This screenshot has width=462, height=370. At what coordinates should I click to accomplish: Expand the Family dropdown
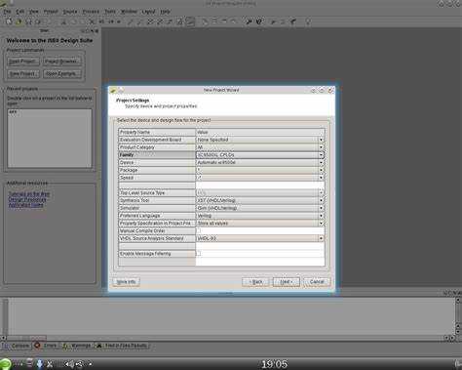321,155
